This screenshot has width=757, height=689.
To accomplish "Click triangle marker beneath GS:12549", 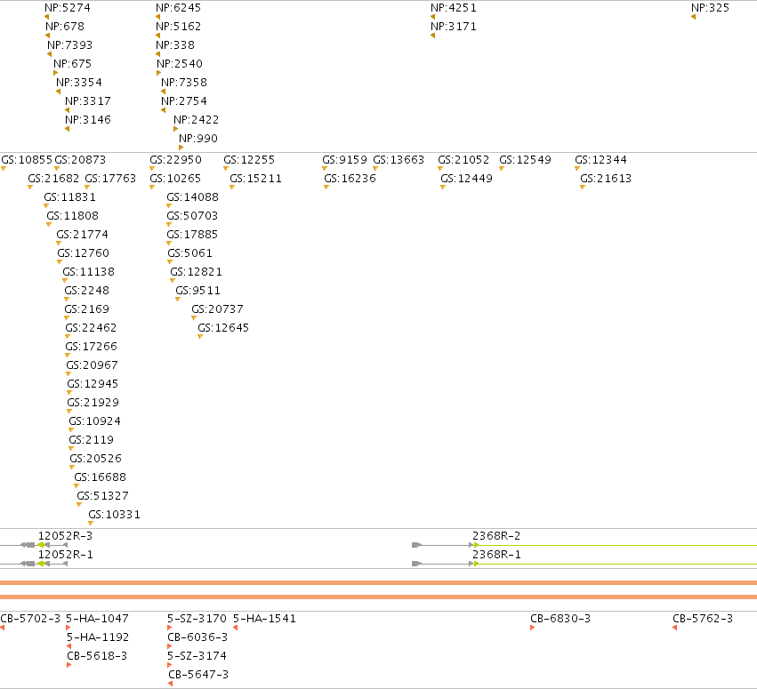I will point(502,169).
